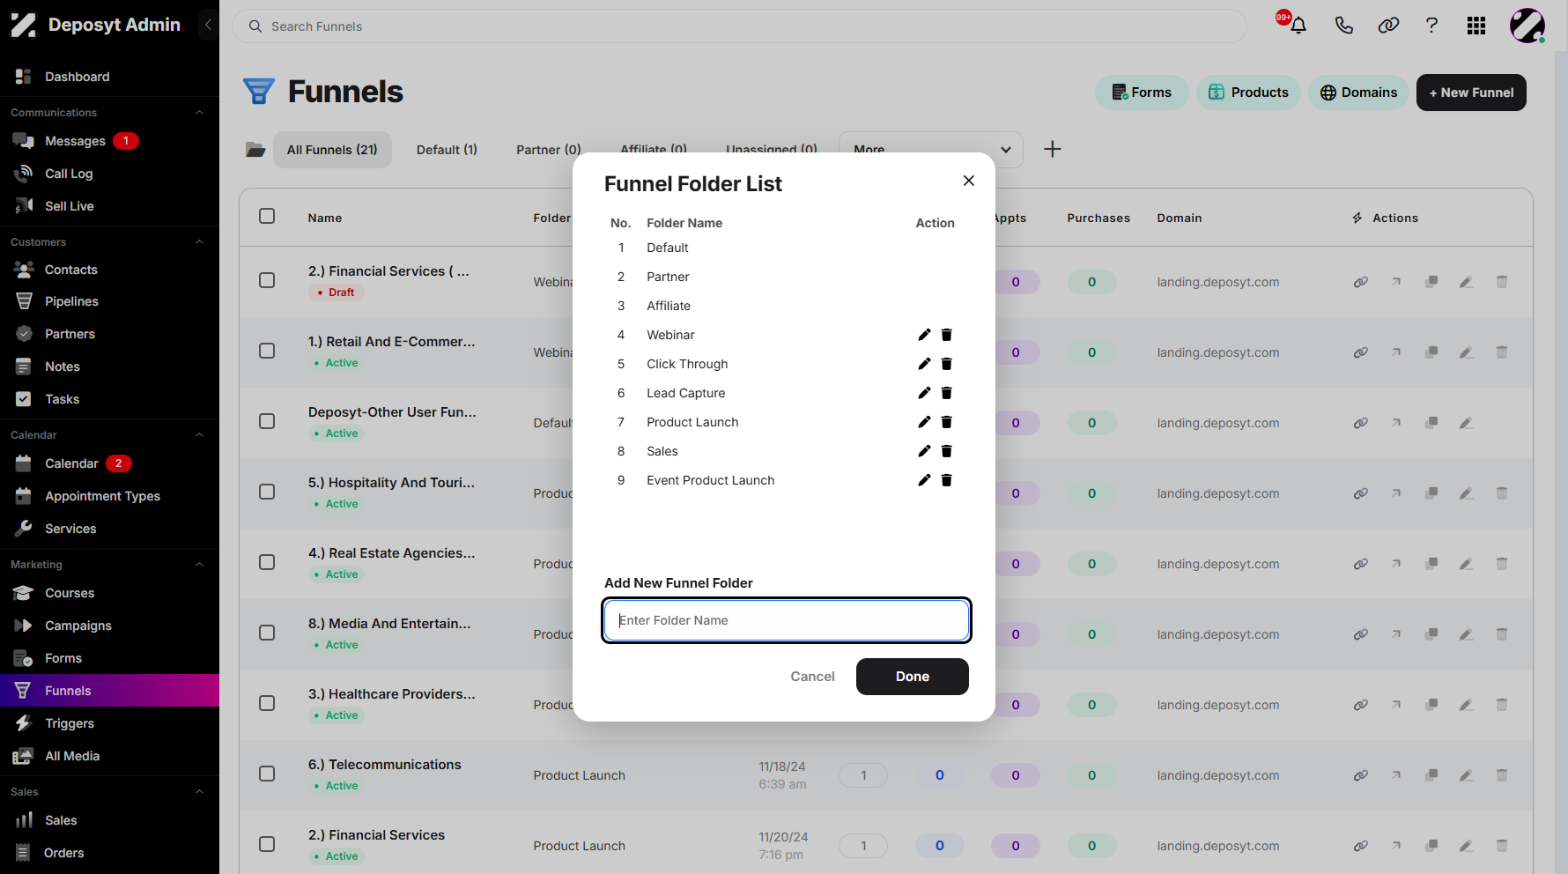Open Funnels in the sidebar
The width and height of the screenshot is (1568, 874).
[x=109, y=691]
